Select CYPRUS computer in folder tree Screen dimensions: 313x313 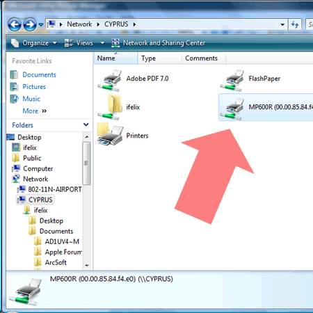[x=40, y=200]
